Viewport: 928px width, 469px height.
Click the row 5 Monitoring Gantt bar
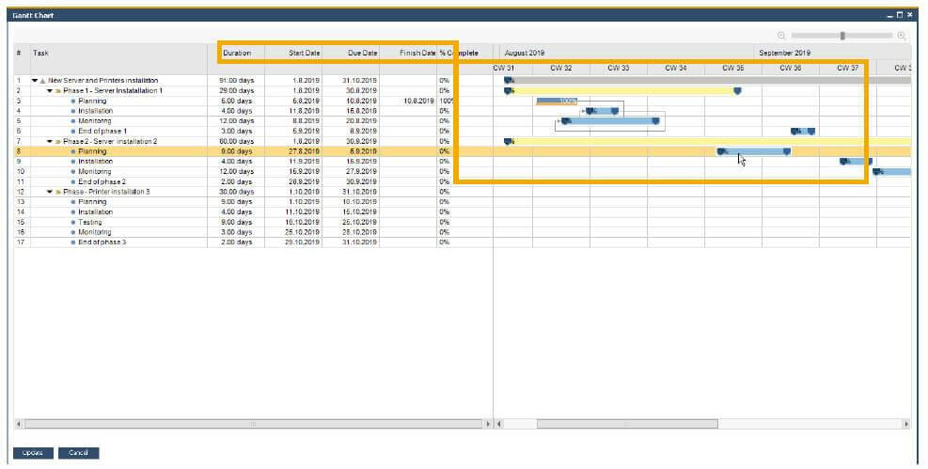coord(610,121)
